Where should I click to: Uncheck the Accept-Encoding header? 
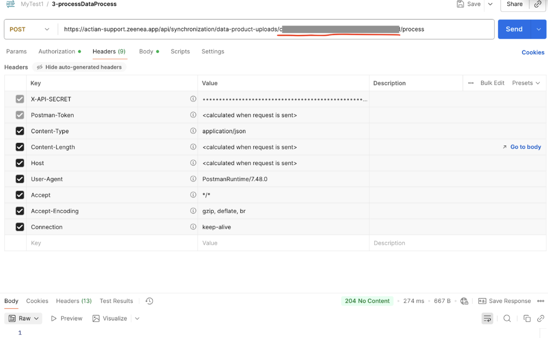[20, 211]
